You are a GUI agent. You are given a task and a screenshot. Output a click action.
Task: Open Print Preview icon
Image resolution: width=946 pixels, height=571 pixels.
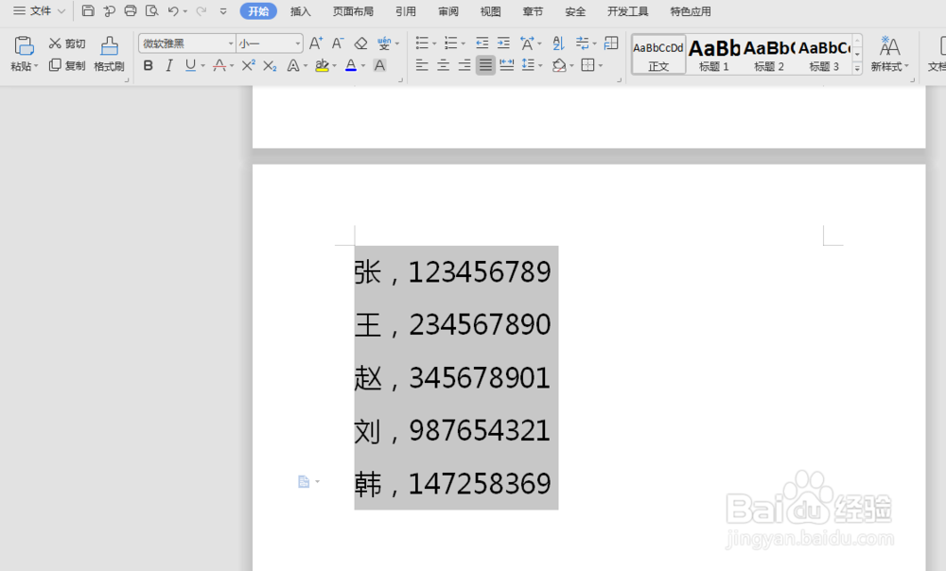tap(152, 10)
